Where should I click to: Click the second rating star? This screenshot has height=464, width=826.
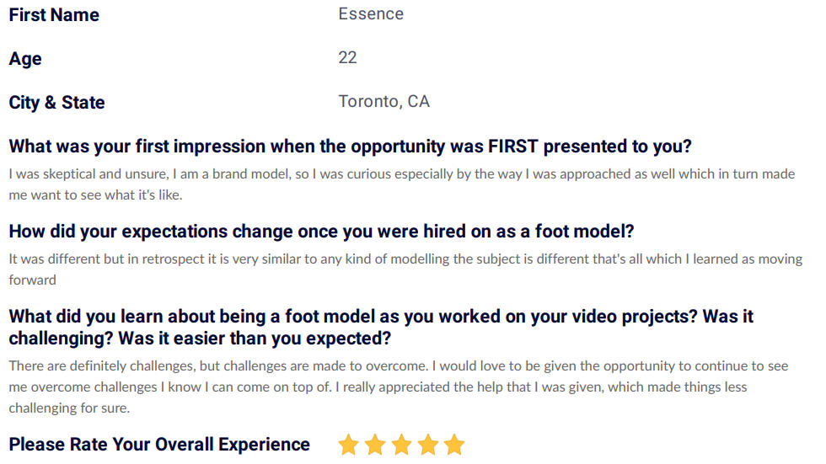coord(374,445)
